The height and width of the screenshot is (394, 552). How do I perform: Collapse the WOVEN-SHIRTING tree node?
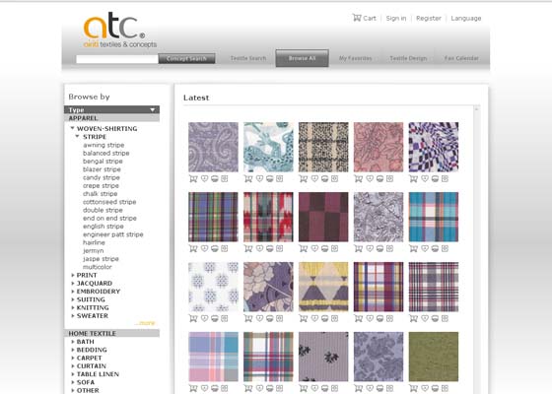(x=72, y=128)
